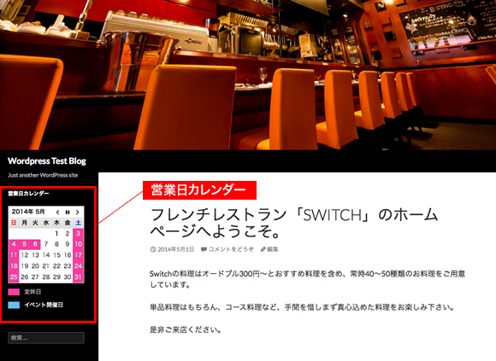Select day 15 in the calendar

(x=56, y=255)
